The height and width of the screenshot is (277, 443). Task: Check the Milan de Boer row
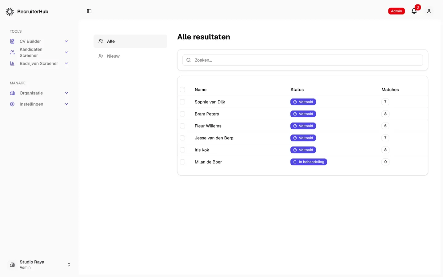tap(182, 162)
